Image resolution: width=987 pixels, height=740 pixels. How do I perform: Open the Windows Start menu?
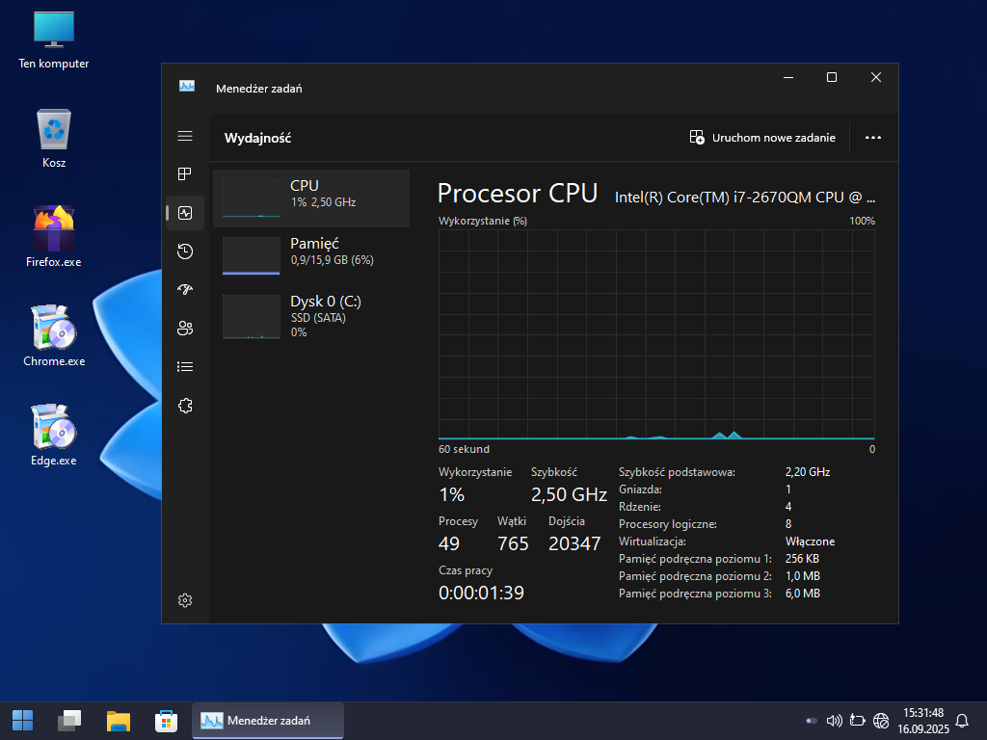tap(22, 720)
